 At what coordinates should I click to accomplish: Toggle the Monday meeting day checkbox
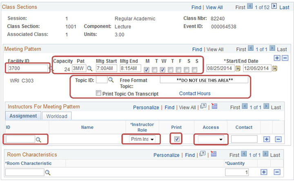coord(147,69)
